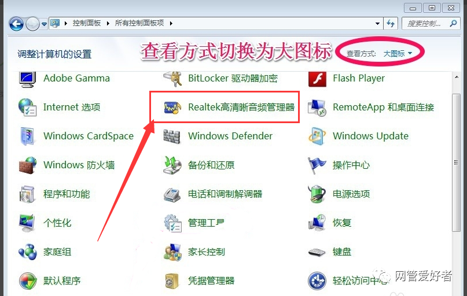Screen dimensions: 467x296
Task: Open Adobe Gamma link text
Action: coord(76,78)
